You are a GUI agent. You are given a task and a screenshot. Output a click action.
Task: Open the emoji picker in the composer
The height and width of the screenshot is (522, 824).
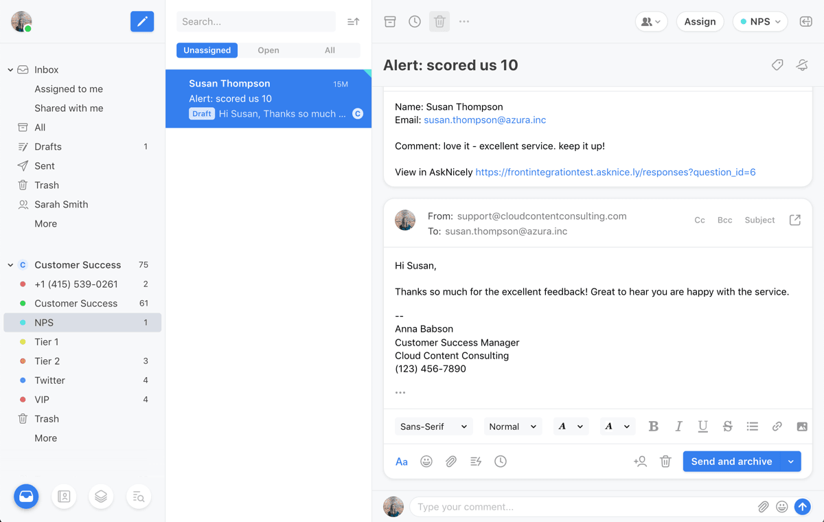[426, 461]
